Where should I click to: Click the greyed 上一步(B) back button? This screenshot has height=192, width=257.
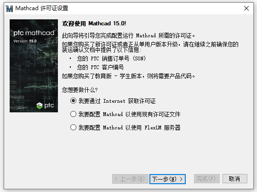(x=130, y=179)
